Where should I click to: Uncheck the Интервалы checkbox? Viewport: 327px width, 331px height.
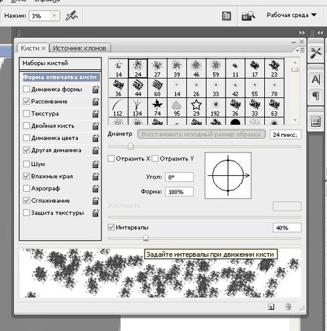coord(111,228)
